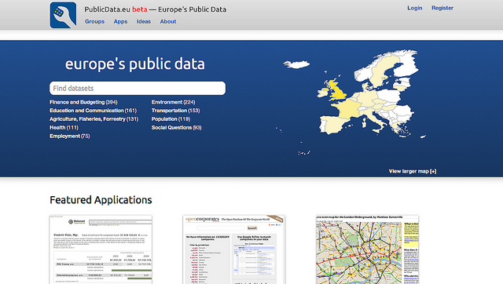Click the Register link
This screenshot has width=503, height=284.
click(x=442, y=8)
